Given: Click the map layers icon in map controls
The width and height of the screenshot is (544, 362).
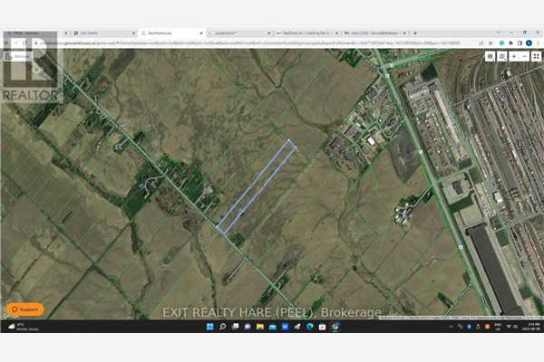Looking at the screenshot, I should coord(490,56).
